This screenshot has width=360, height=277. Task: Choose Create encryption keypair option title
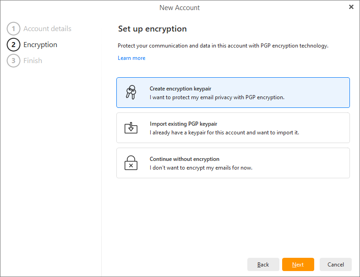pyautogui.click(x=180, y=89)
